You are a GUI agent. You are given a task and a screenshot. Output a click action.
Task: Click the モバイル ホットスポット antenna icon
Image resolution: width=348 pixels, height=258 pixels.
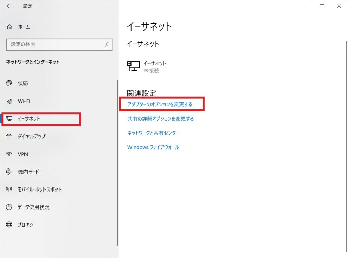click(x=9, y=189)
